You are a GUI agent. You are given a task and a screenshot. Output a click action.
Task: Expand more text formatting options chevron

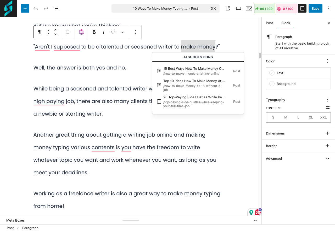122,32
